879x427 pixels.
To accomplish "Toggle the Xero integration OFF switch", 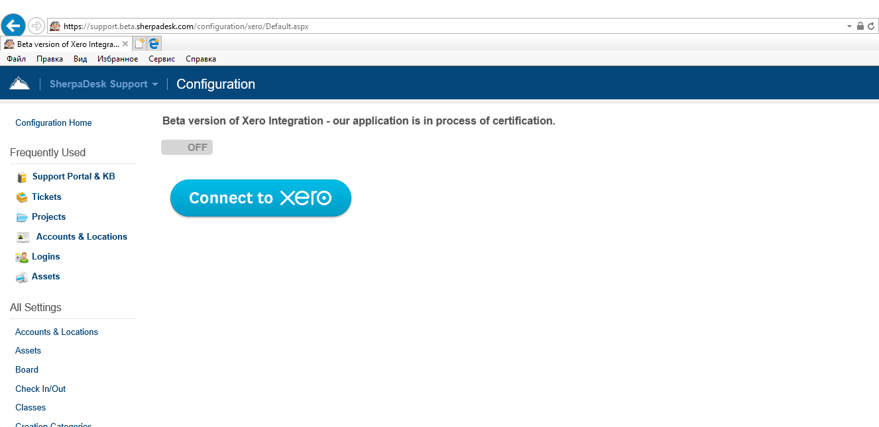I will [x=187, y=148].
